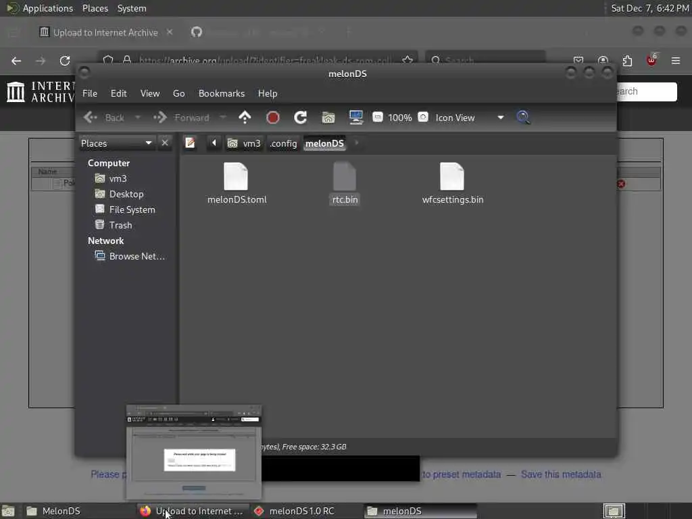Select the melonDS.toml file

click(x=237, y=184)
